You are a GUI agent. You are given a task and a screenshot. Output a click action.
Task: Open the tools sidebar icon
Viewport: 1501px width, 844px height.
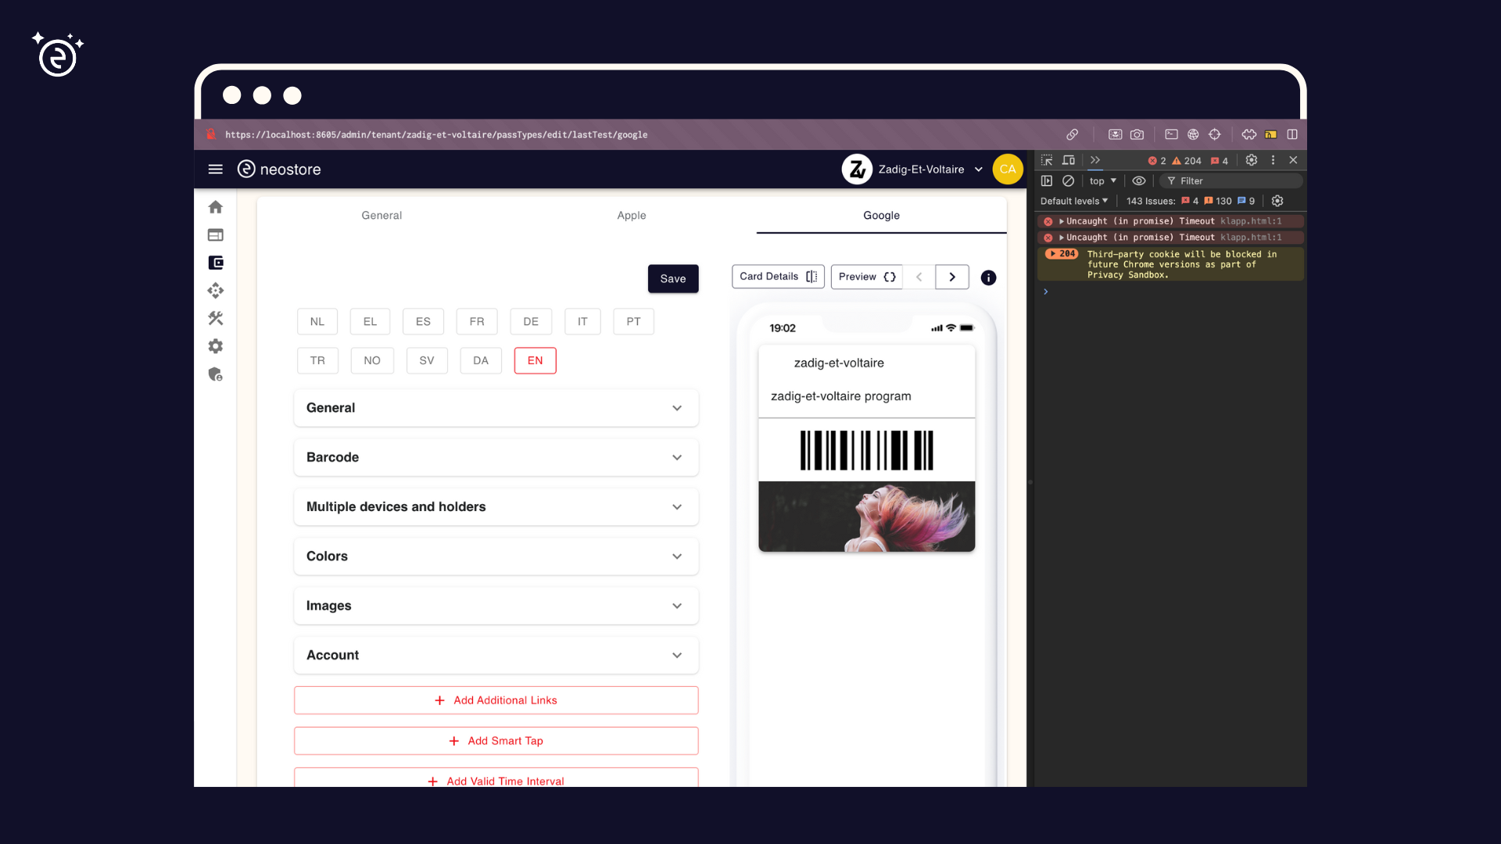(216, 318)
